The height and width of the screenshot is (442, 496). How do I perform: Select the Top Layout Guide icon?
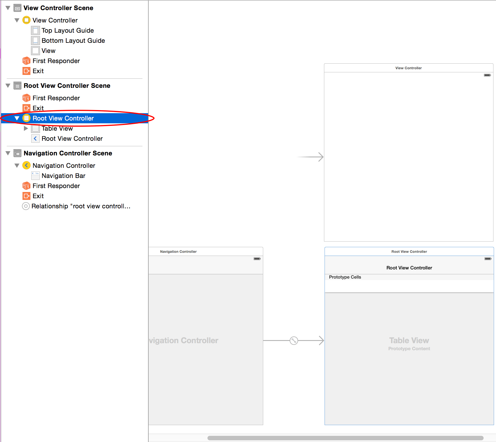35,30
